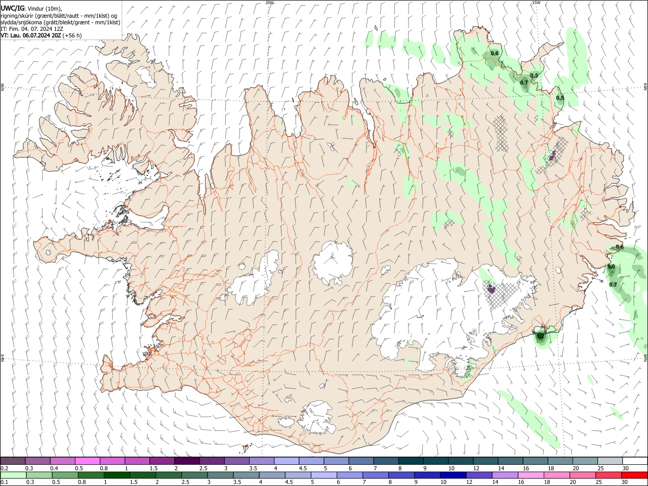Click the slate blue 6–7 snow legend swatch

click(361, 461)
